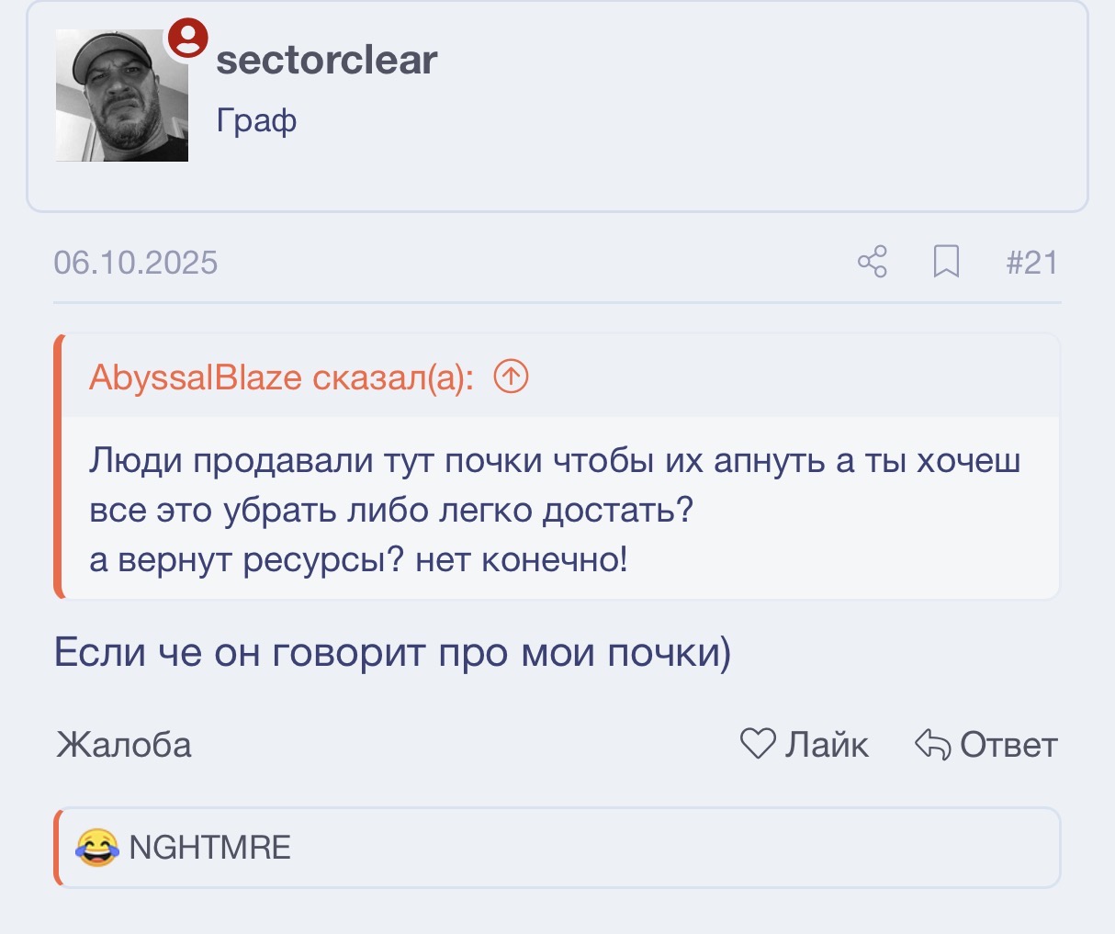Click the share icon on post #21

point(872,263)
